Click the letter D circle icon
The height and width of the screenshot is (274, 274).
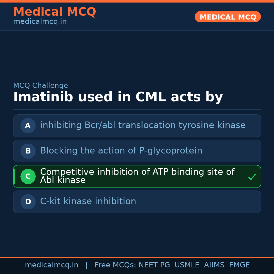(x=28, y=202)
